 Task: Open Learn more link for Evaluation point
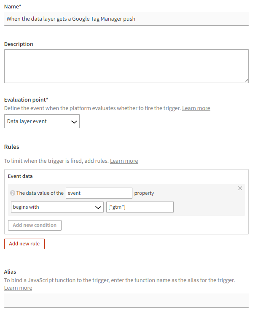pyautogui.click(x=196, y=108)
